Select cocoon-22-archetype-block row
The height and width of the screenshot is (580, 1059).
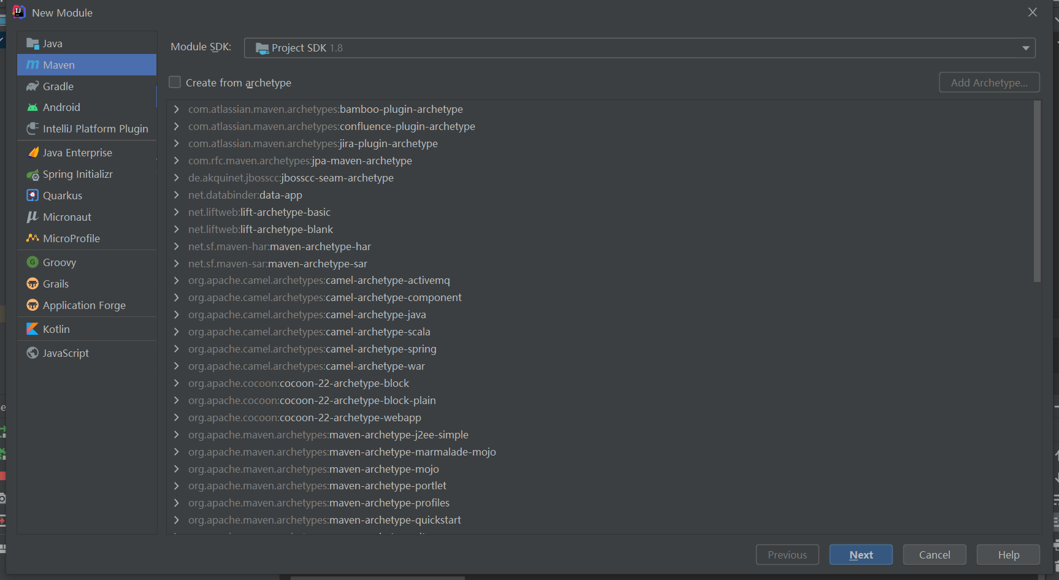600,383
